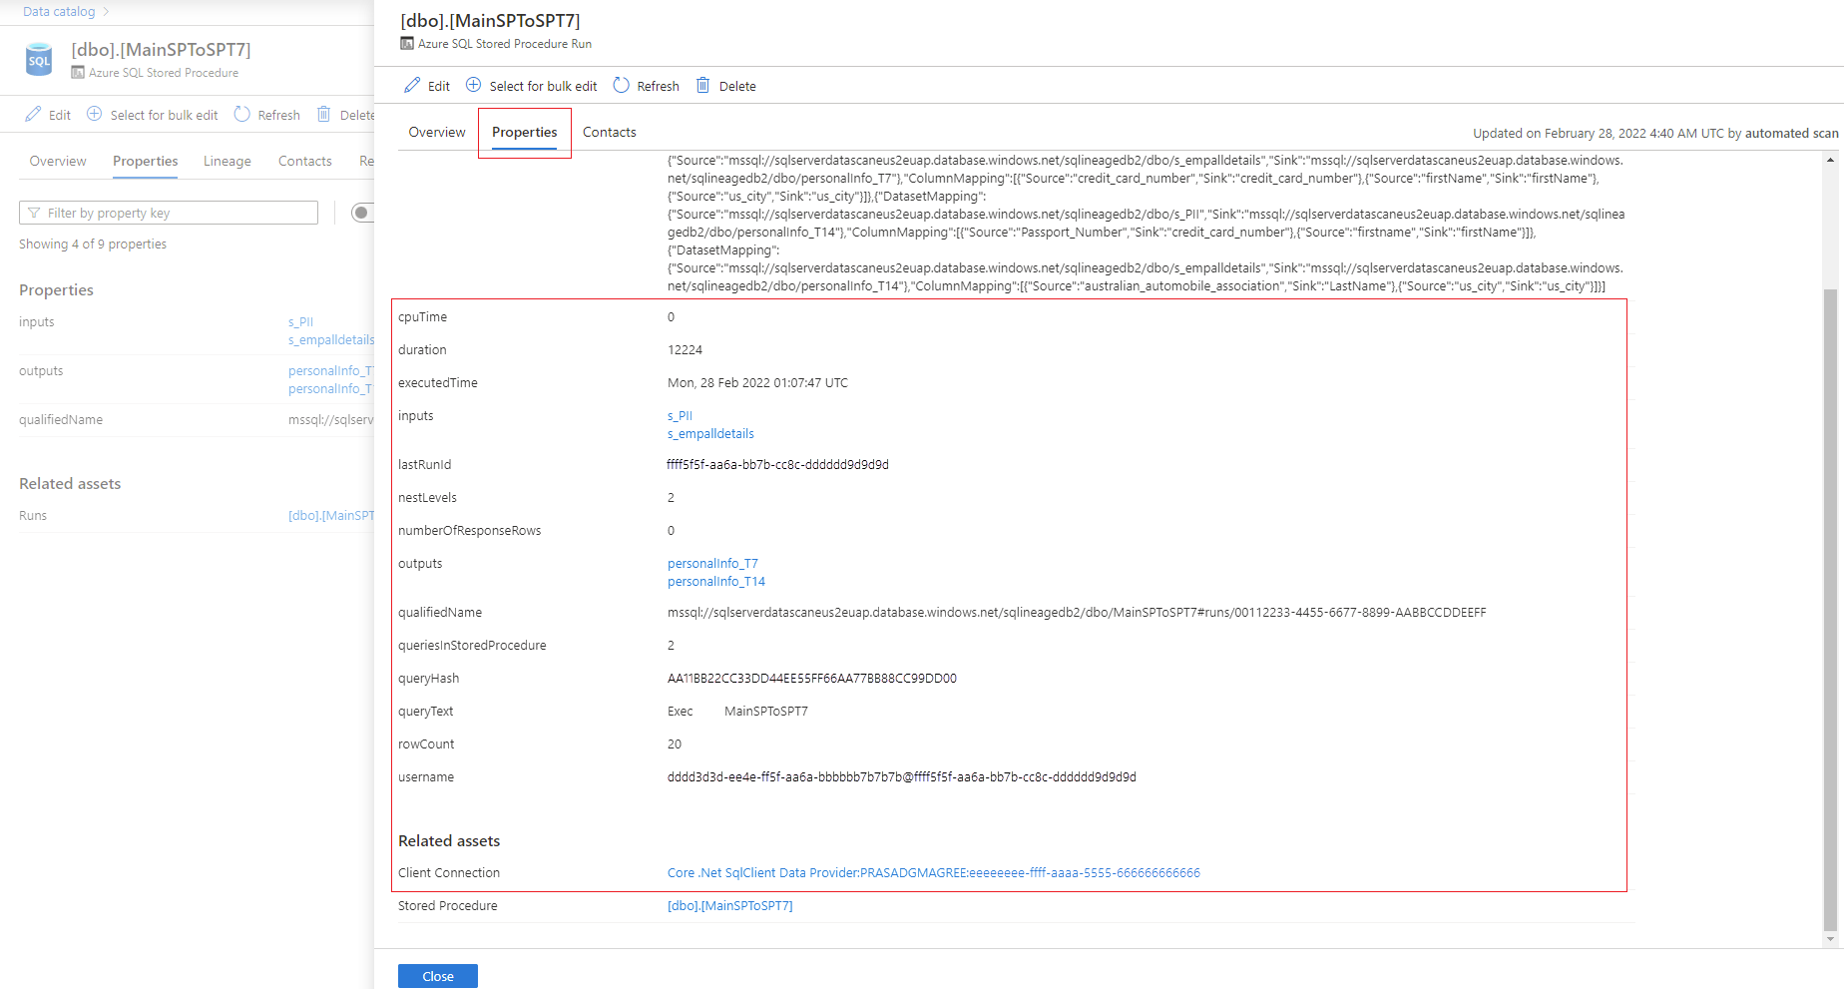Click the qualifiedName value in the run panel
1844x989 pixels.
pyautogui.click(x=1077, y=613)
